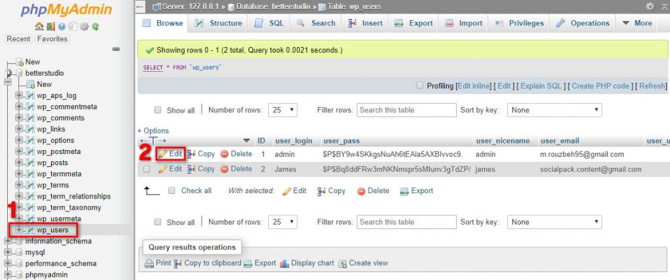Click Copy in the With selected actions
The width and height of the screenshot is (670, 280).
point(332,191)
